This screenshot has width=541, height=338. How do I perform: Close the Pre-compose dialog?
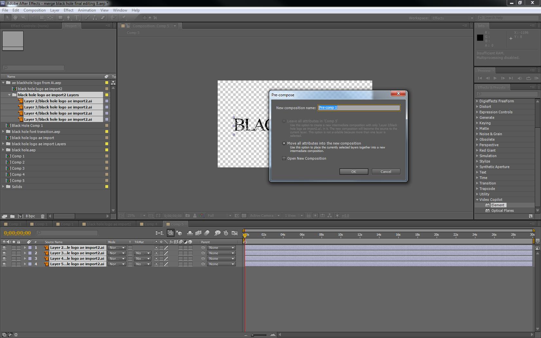pos(398,94)
